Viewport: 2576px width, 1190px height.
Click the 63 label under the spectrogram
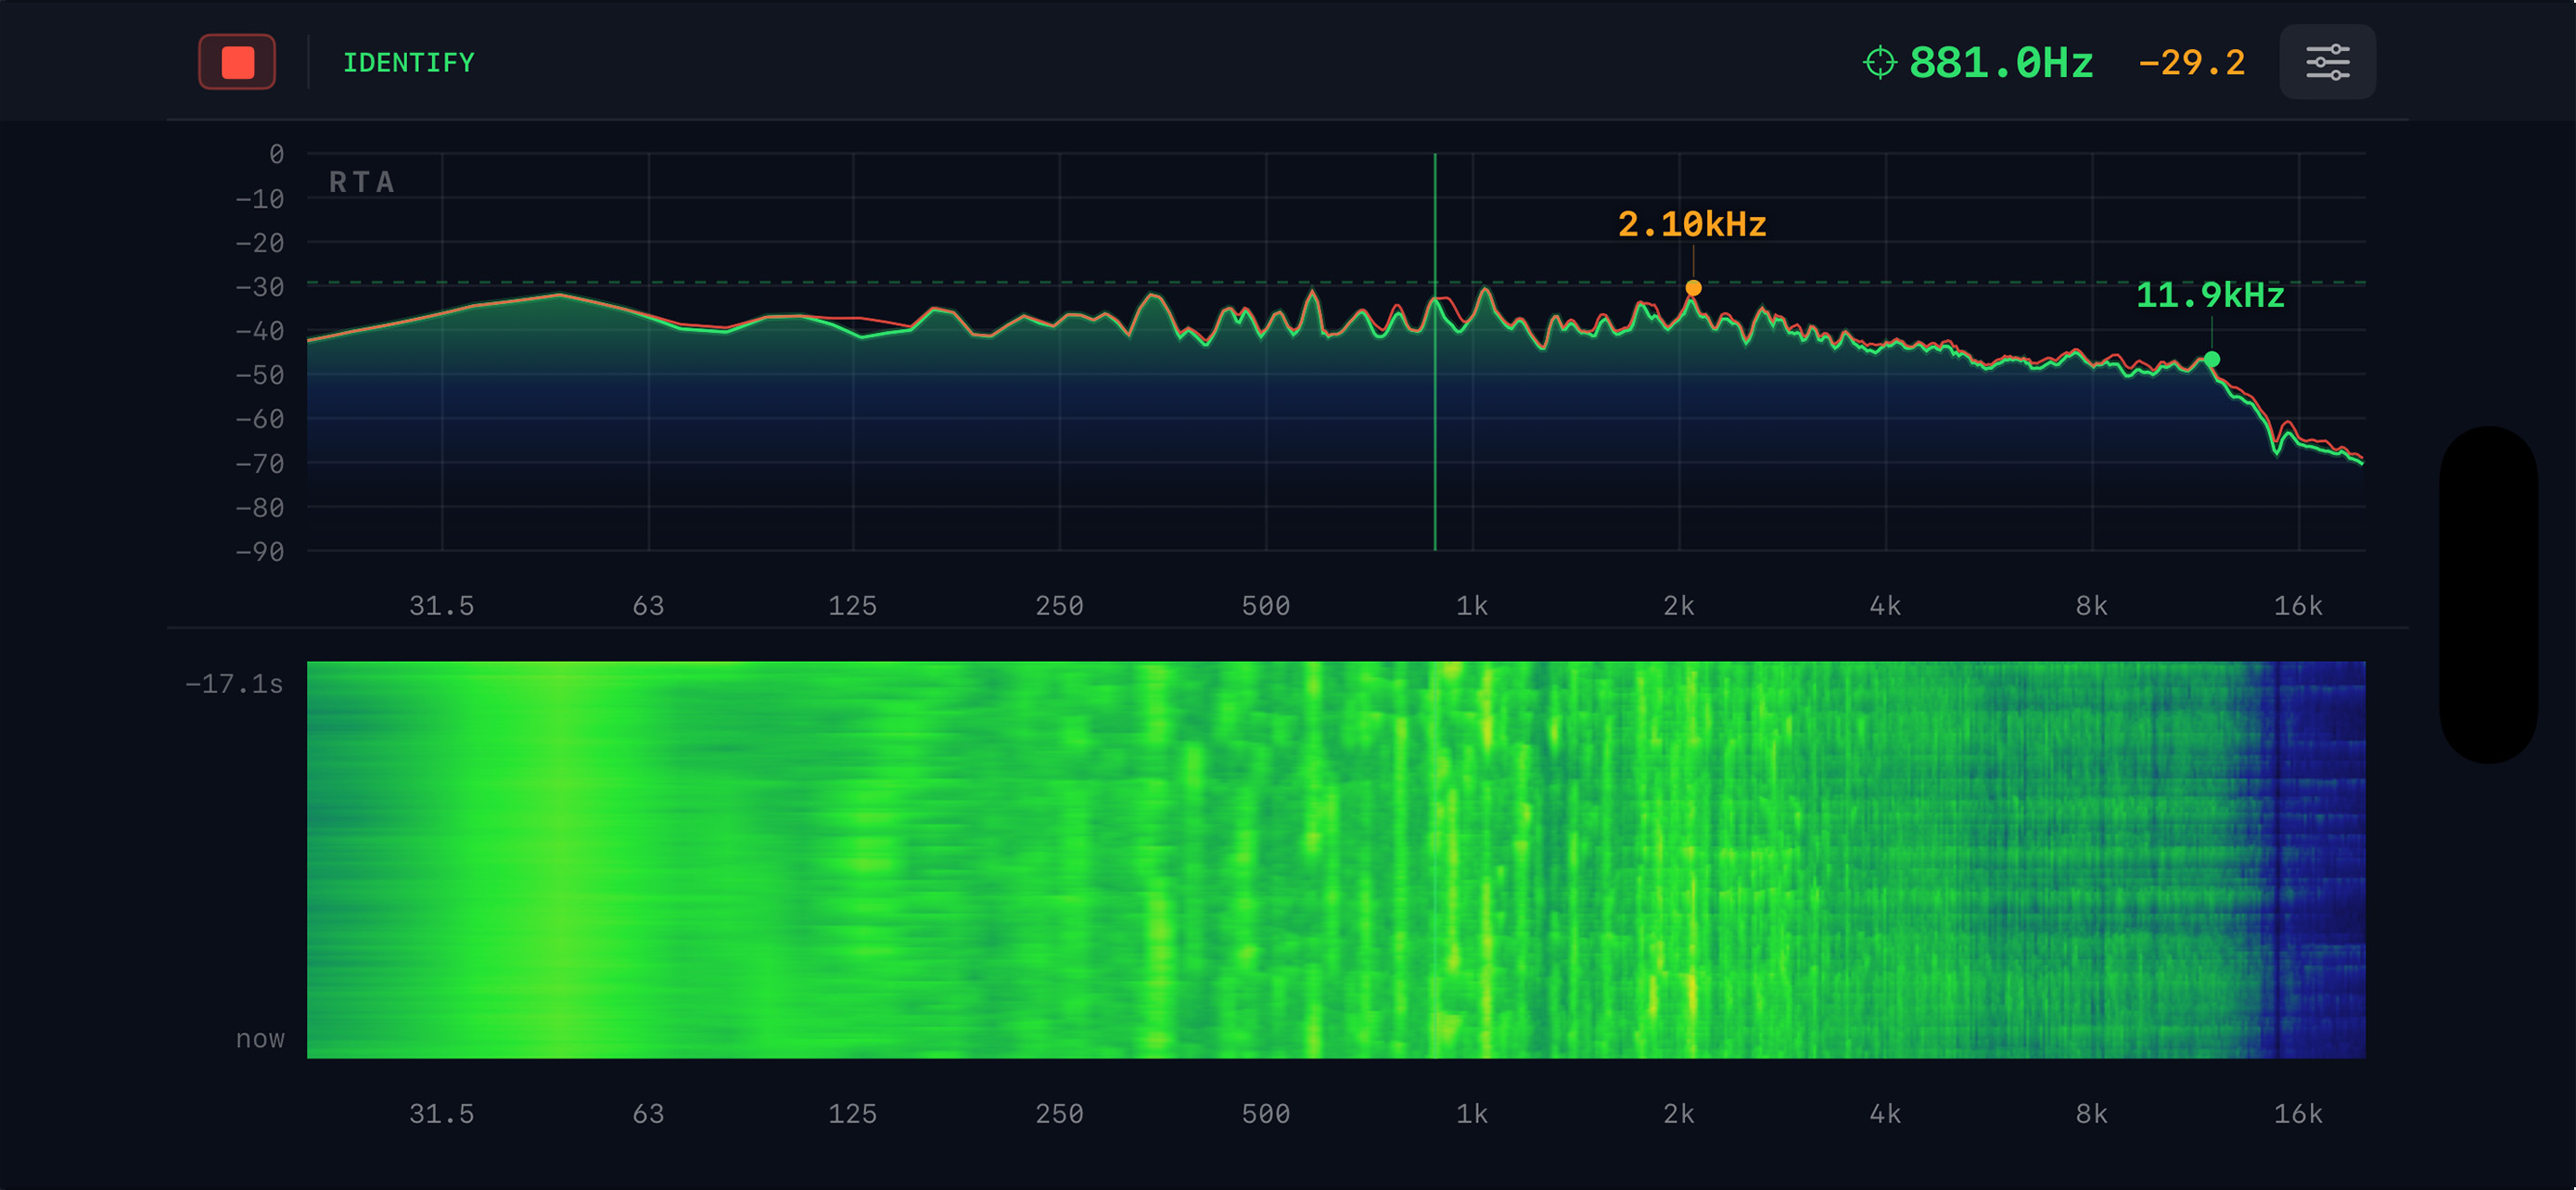click(x=649, y=1114)
